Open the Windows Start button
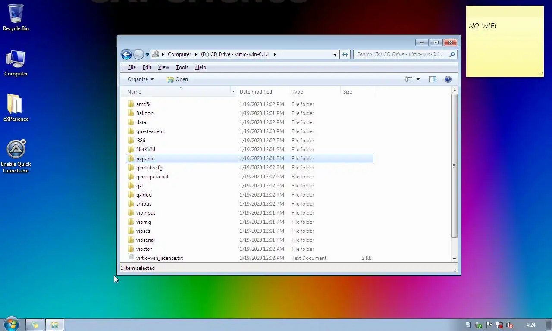 pos(11,325)
